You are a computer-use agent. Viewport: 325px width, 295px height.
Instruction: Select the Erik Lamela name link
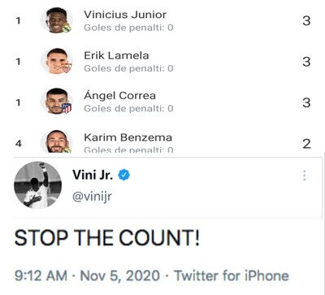click(x=116, y=55)
